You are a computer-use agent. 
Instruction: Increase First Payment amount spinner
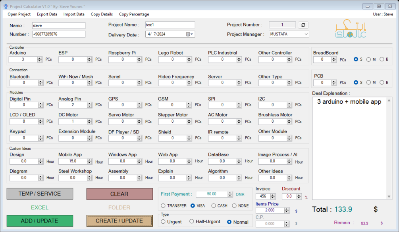[230, 193]
